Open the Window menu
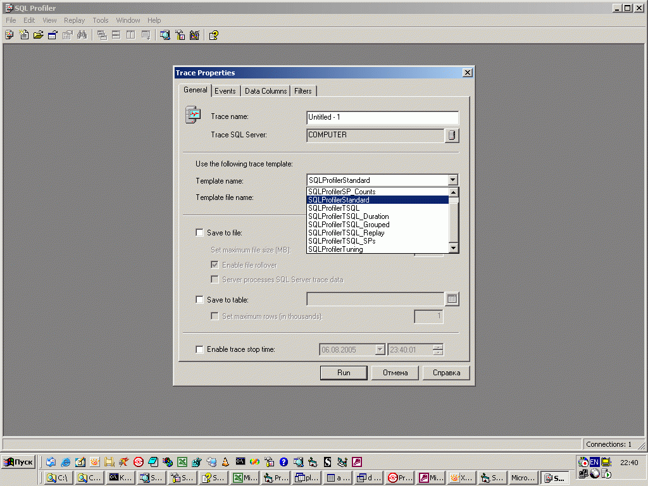The image size is (648, 486). click(128, 20)
